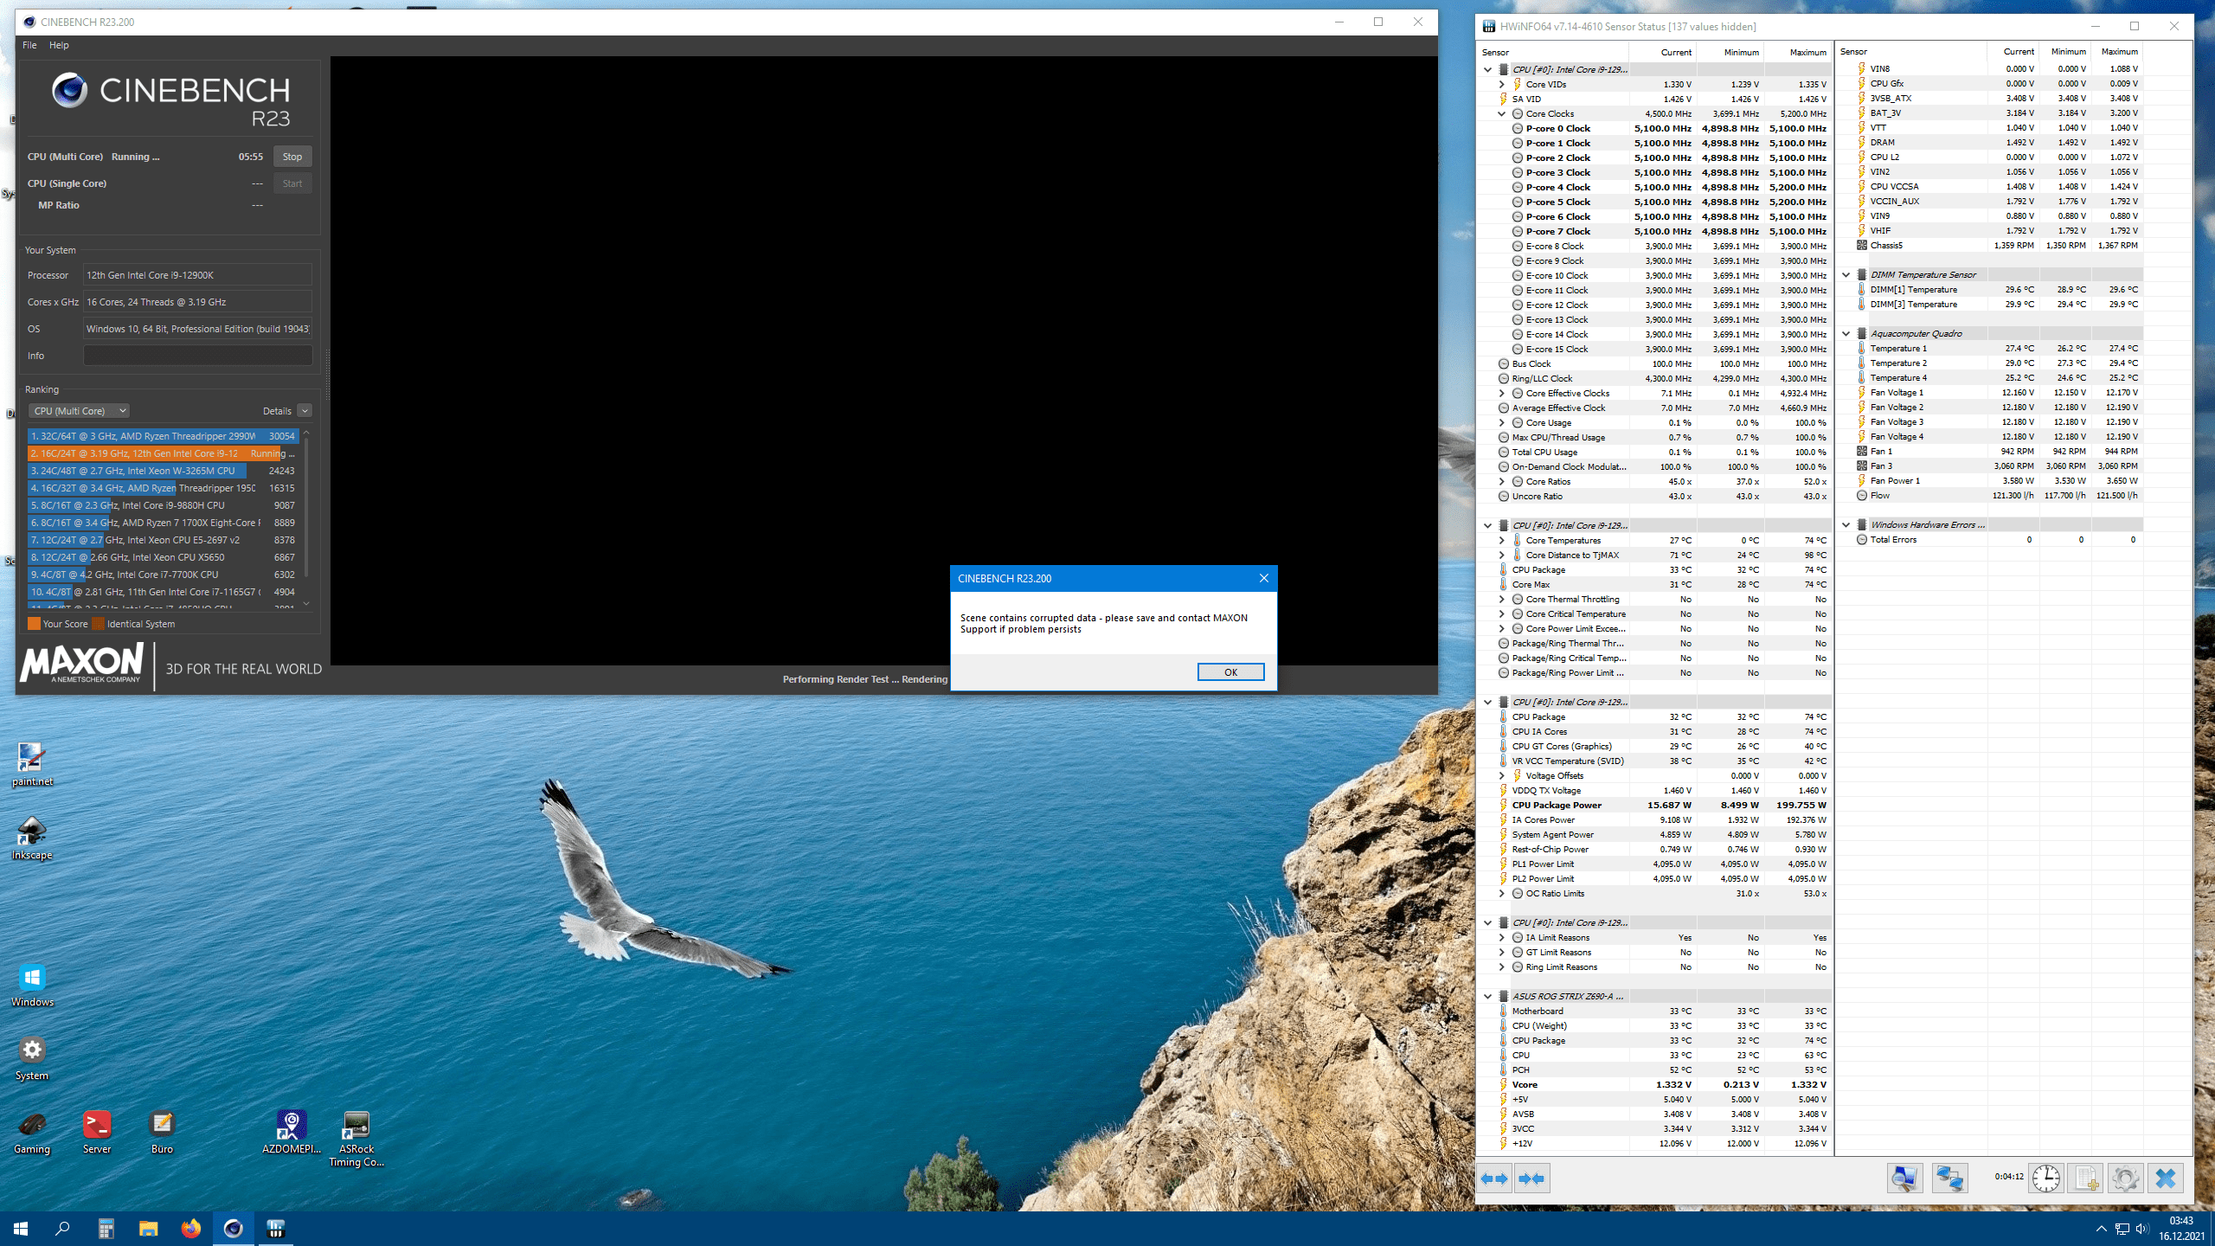Image resolution: width=2215 pixels, height=1246 pixels.
Task: Click the HWiNFO expand columns arrows button
Action: (x=1494, y=1179)
